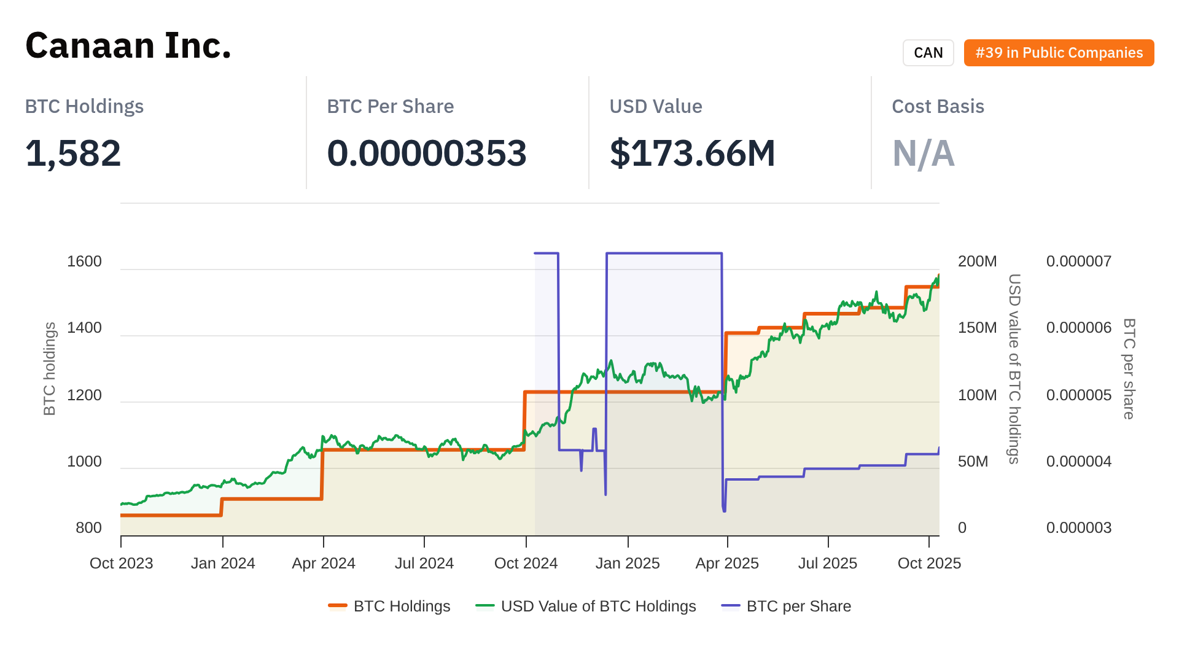Click the BTC Holdings value 1,582
Image resolution: width=1179 pixels, height=663 pixels.
[73, 153]
